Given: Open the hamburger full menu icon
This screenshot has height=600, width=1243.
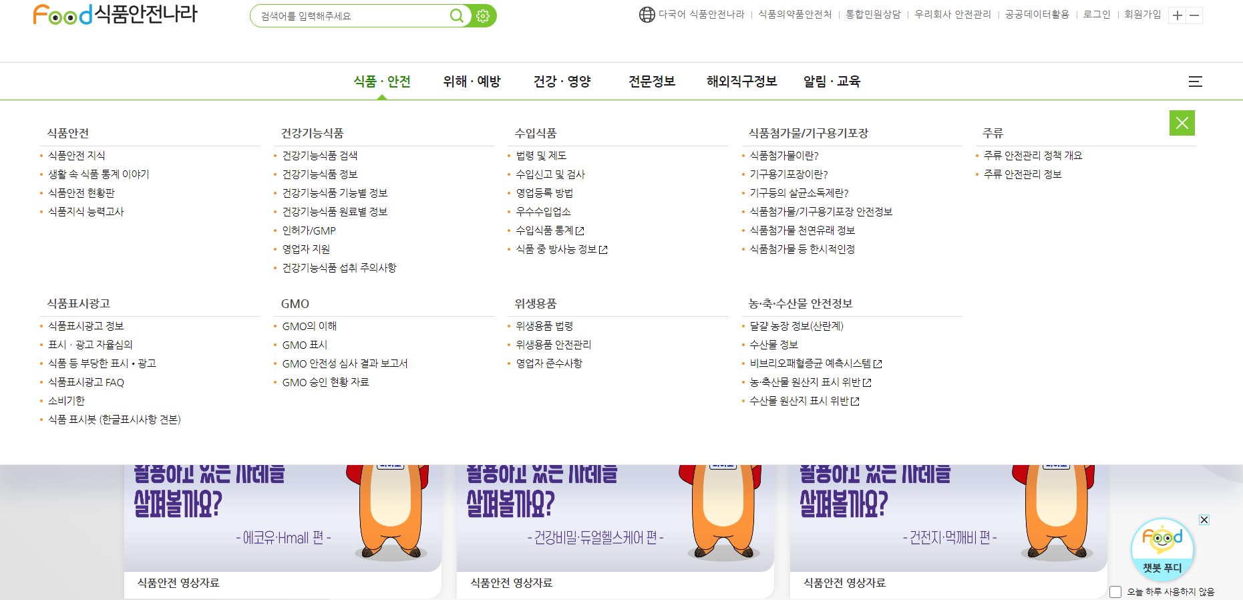Looking at the screenshot, I should (x=1196, y=82).
